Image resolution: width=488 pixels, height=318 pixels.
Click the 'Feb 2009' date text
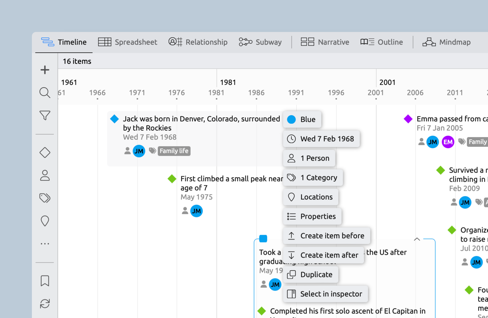pos(465,189)
